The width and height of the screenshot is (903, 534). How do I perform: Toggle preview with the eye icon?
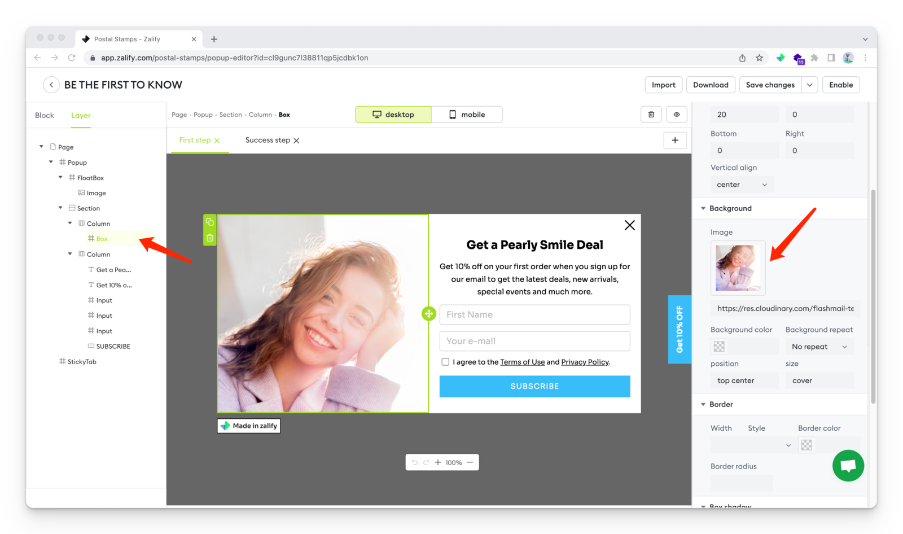[676, 115]
